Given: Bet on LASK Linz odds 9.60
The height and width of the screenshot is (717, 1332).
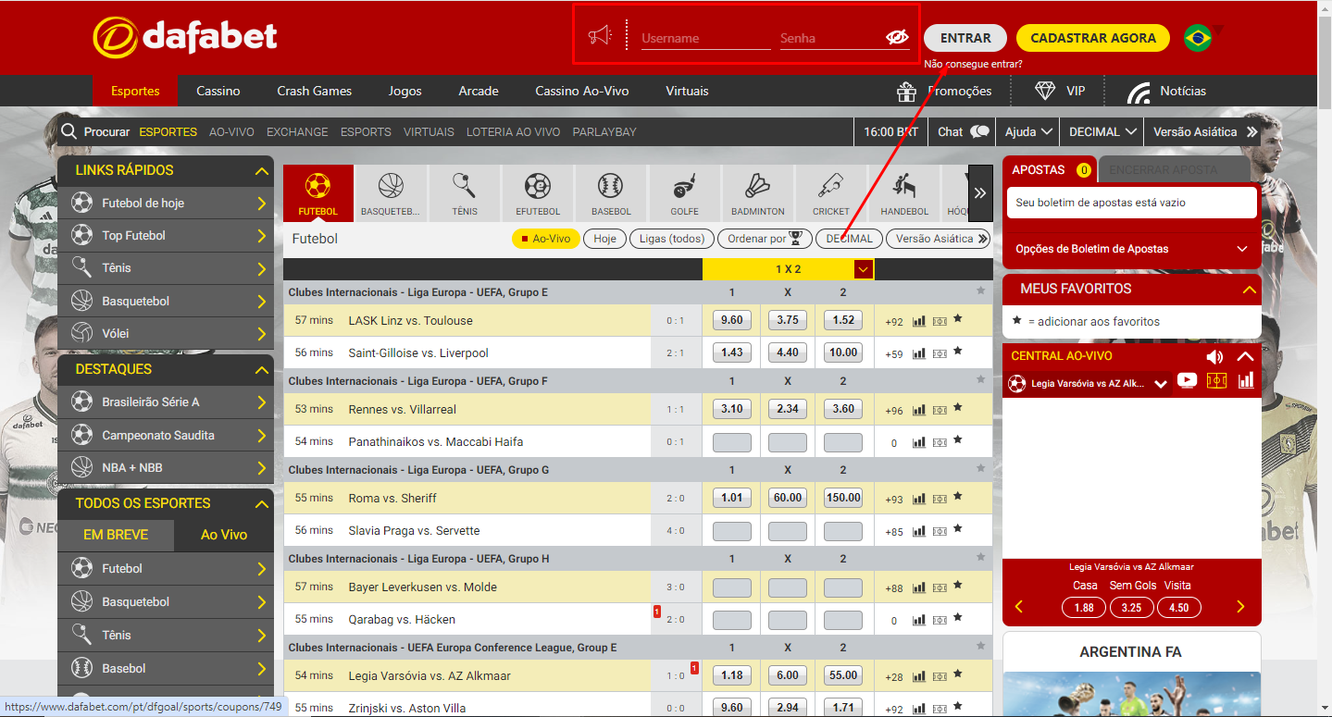Looking at the screenshot, I should point(732,320).
